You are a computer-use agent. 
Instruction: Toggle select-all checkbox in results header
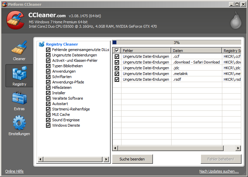[x=117, y=51]
